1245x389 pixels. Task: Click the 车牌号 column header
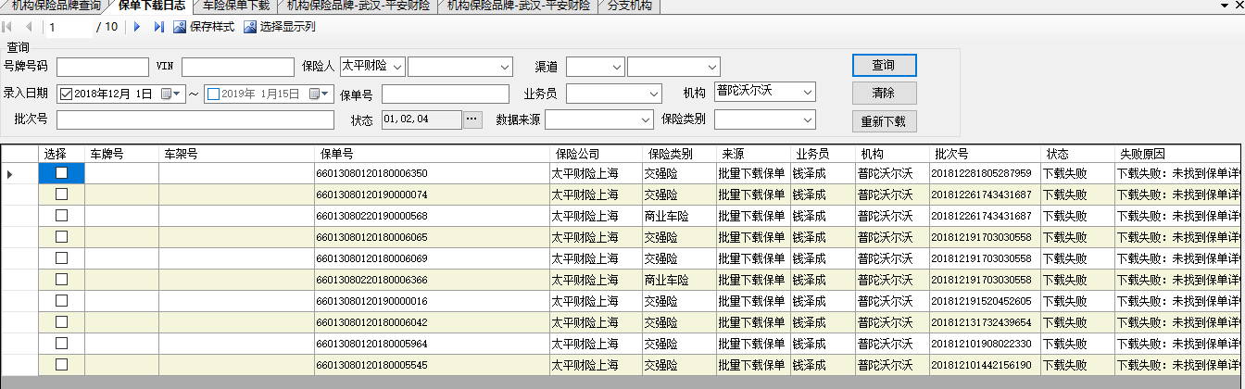(x=121, y=154)
